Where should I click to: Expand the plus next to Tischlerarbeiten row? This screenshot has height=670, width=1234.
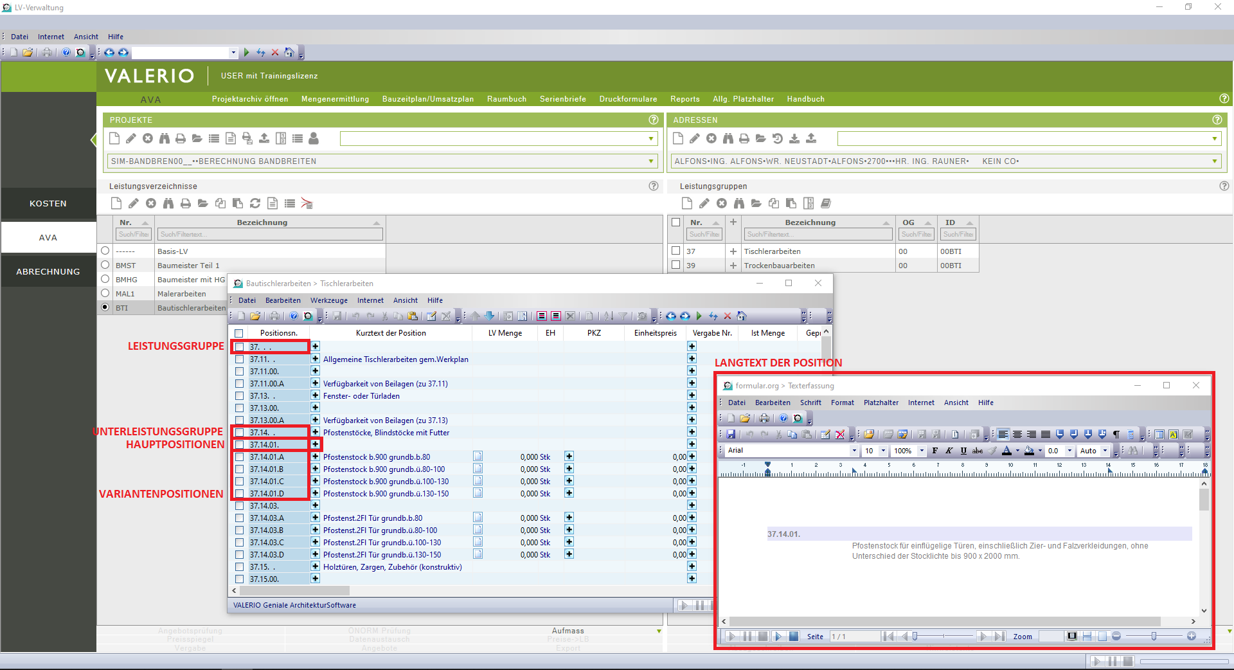coord(733,251)
